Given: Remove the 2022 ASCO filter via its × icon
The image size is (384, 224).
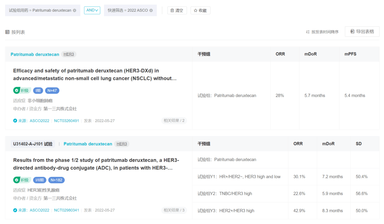Looking at the screenshot, I should [151, 10].
